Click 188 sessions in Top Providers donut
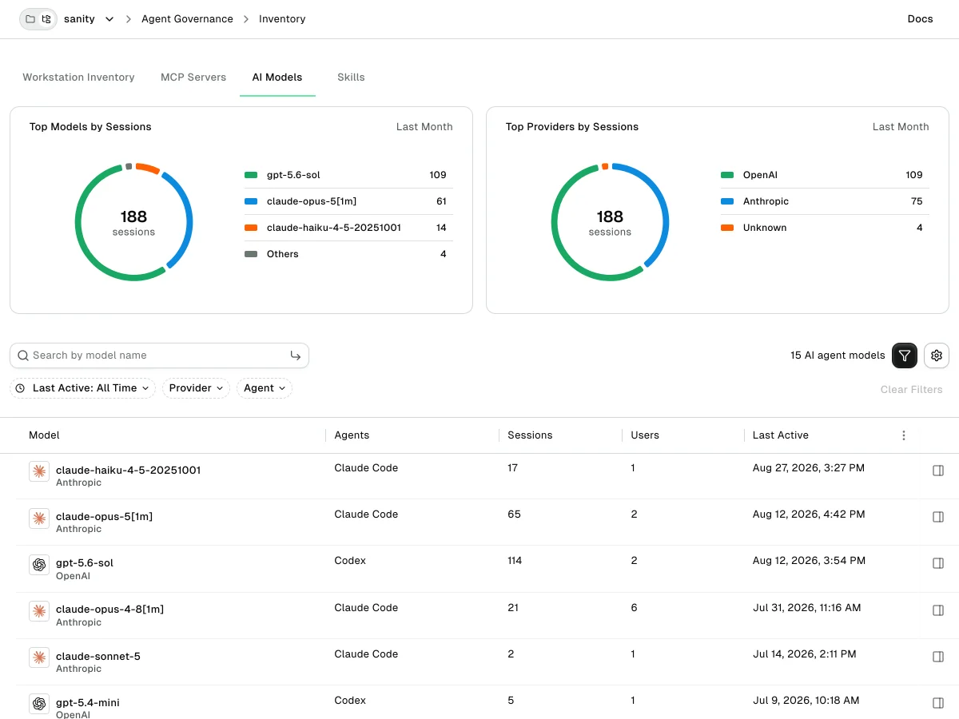 [610, 223]
